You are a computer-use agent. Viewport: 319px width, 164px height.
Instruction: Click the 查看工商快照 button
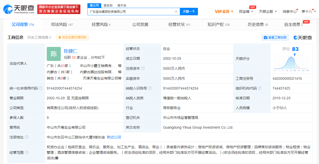pyautogui.click(x=275, y=38)
